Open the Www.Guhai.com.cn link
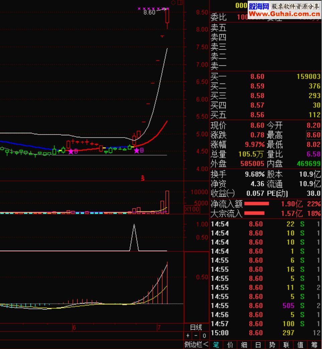Image resolution: width=322 pixels, height=349 pixels. 284,14
